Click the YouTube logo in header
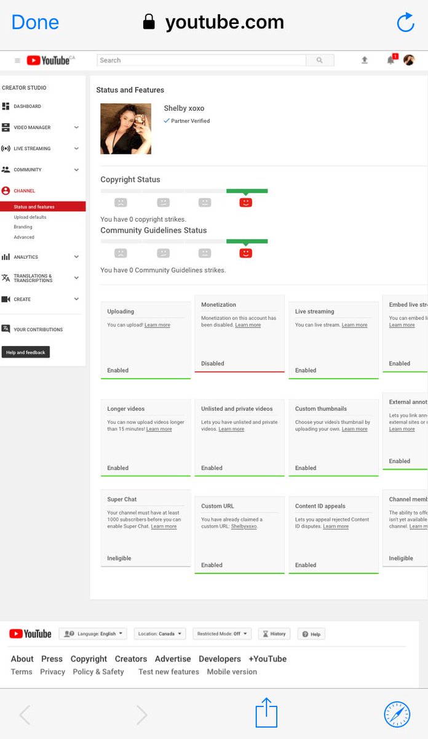Viewport: 428px width, 739px height. tap(48, 60)
